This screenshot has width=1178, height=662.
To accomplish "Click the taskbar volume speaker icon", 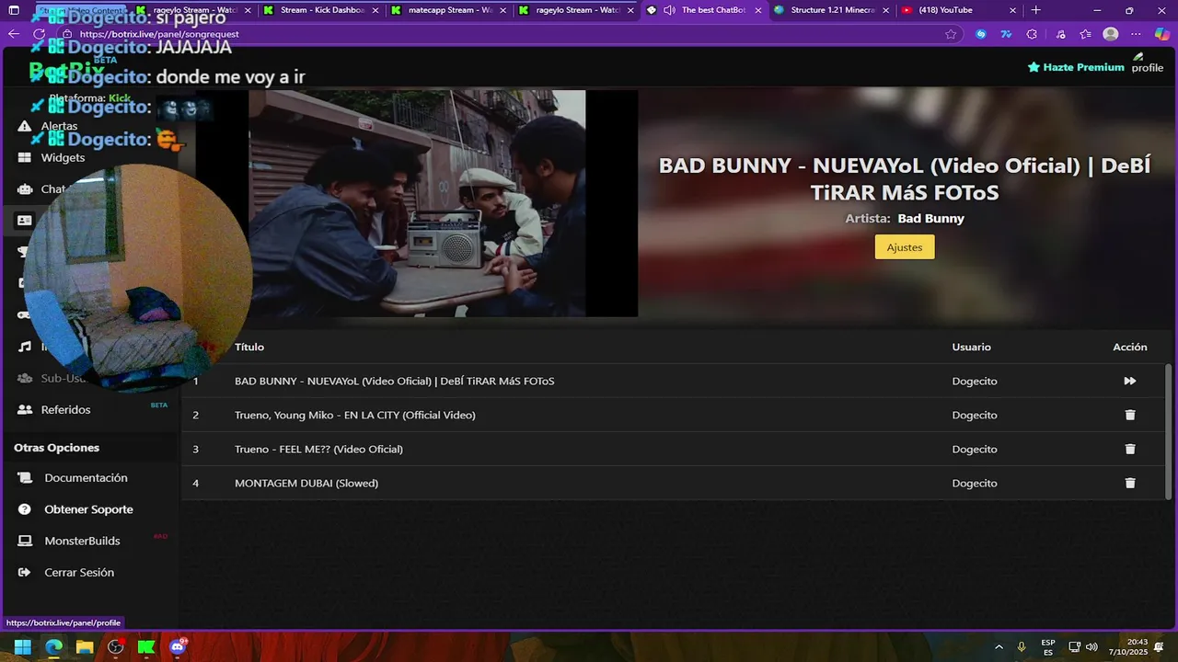I will point(1092,646).
